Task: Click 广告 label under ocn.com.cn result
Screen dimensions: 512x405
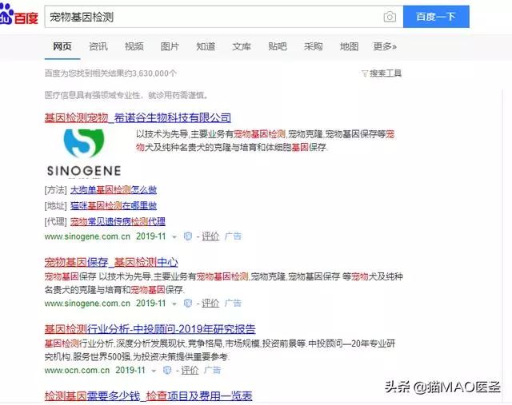Action: (212, 370)
